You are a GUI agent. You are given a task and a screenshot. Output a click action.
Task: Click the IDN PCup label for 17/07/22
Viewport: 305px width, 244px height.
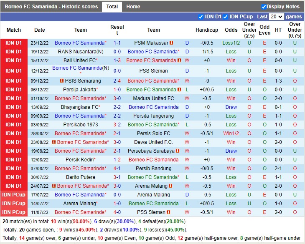[14, 194]
